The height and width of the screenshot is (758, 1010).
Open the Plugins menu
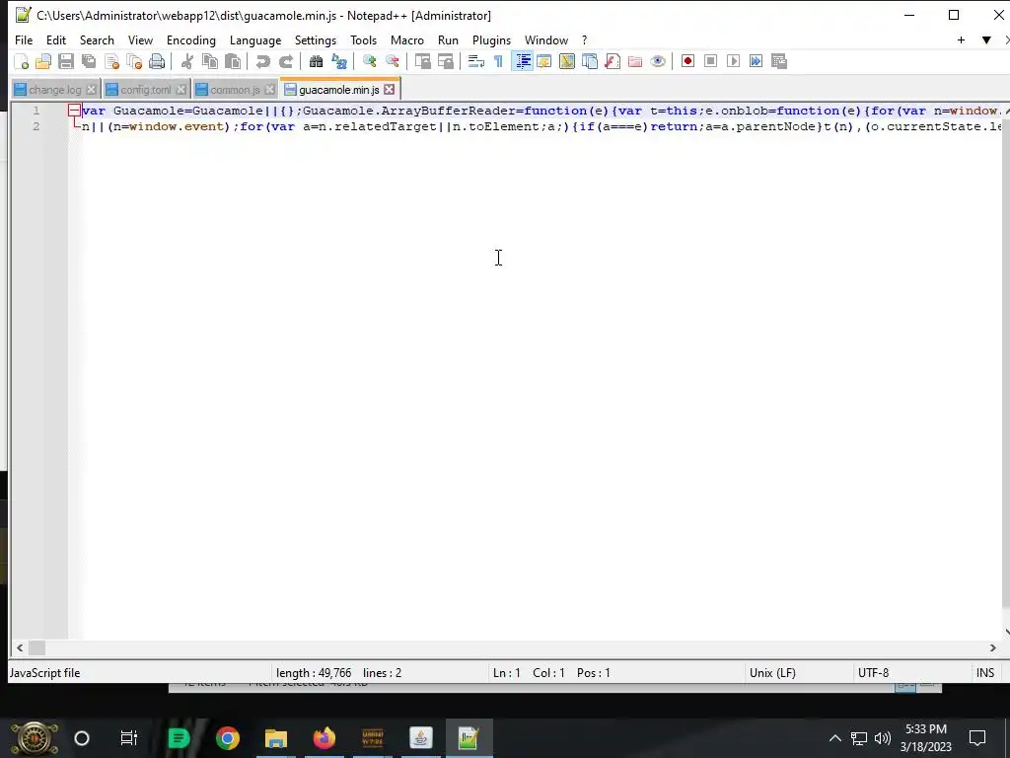(x=491, y=39)
